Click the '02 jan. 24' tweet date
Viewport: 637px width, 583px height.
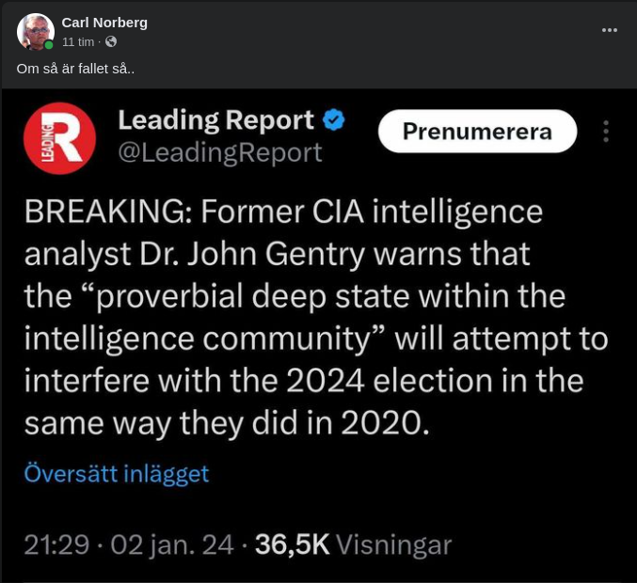(172, 544)
